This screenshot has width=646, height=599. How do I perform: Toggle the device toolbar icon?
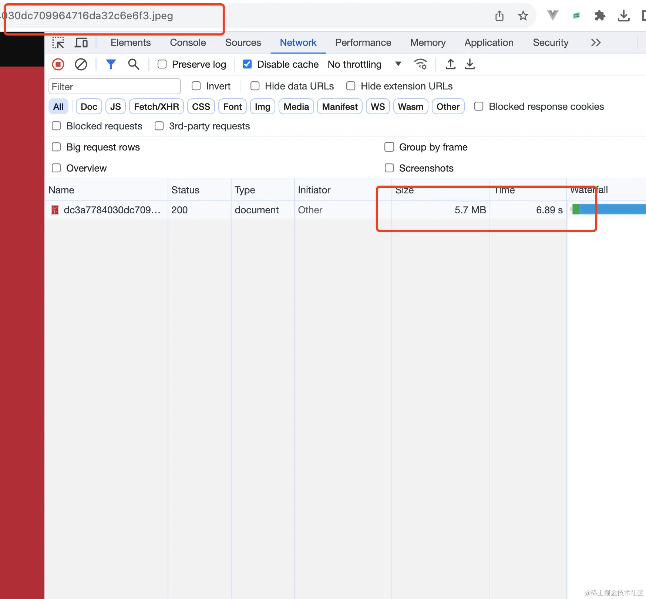[81, 43]
